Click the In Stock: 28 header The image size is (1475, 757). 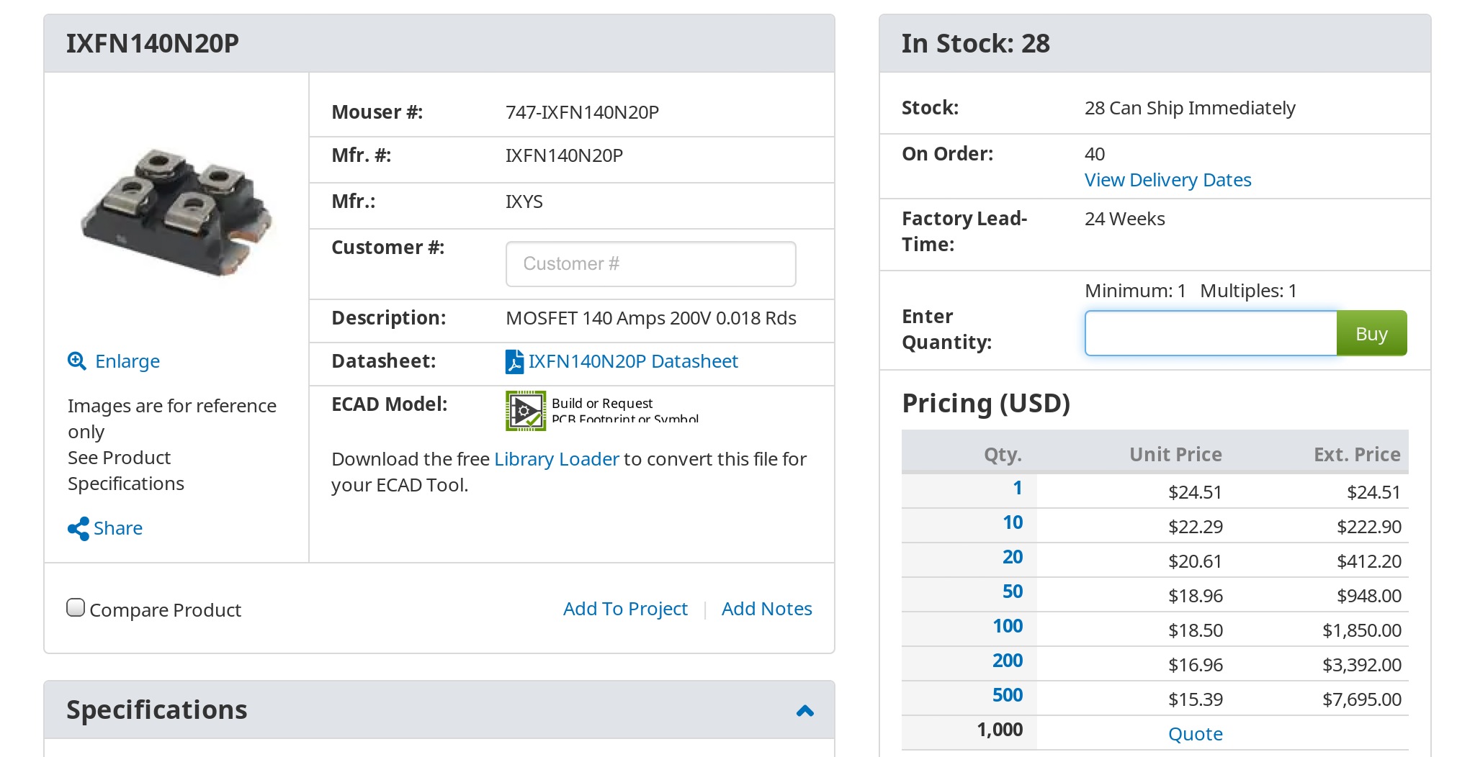point(976,43)
